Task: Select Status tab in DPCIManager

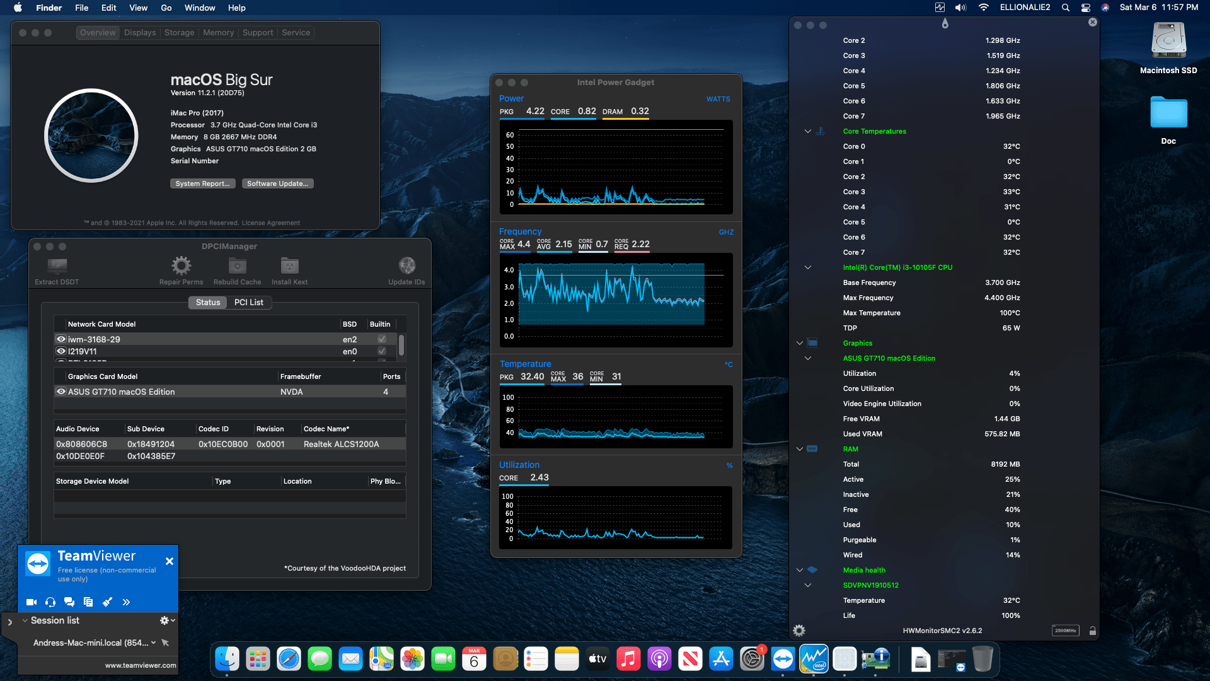Action: tap(208, 303)
